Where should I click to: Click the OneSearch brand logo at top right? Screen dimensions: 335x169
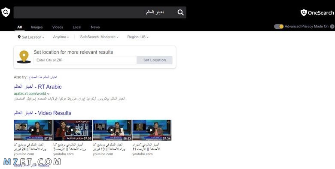point(317,12)
